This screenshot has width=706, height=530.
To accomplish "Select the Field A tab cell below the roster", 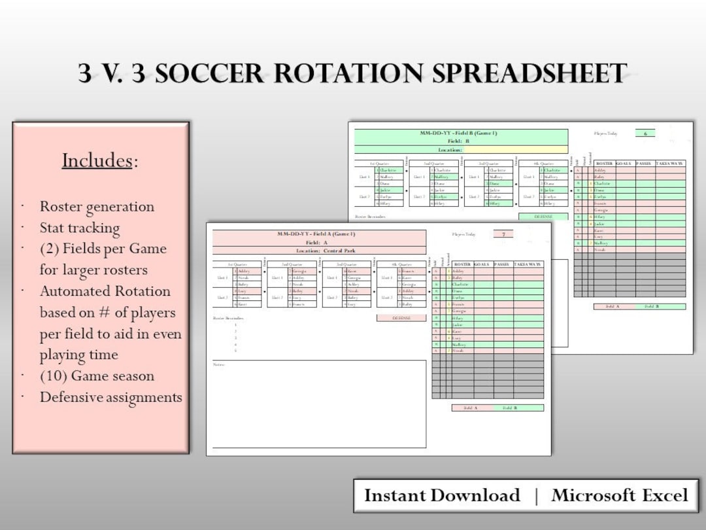I will click(469, 408).
